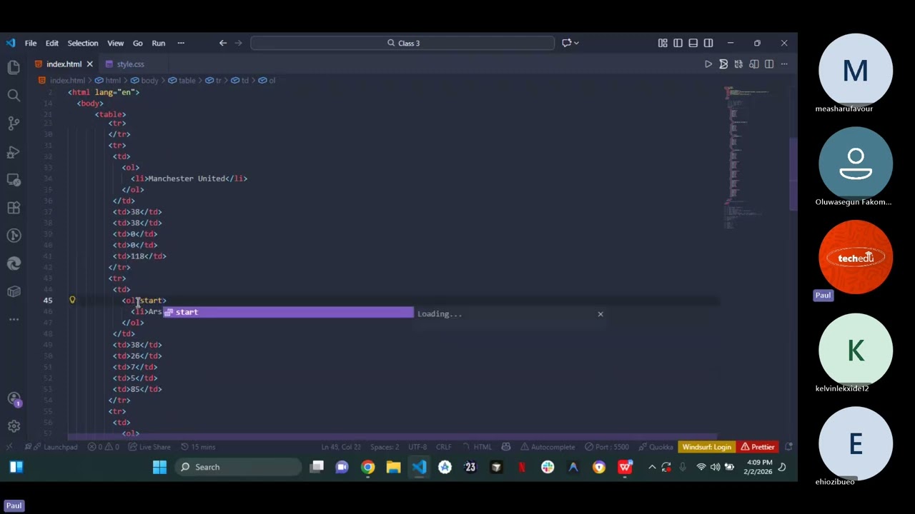Change language mode from HTML

pos(483,447)
